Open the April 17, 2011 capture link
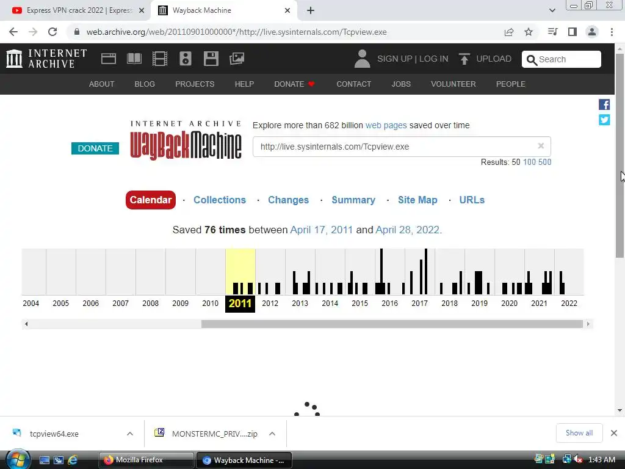The image size is (625, 469). 321,230
